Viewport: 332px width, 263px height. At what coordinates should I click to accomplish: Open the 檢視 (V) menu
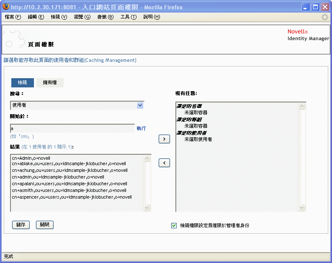[59, 17]
